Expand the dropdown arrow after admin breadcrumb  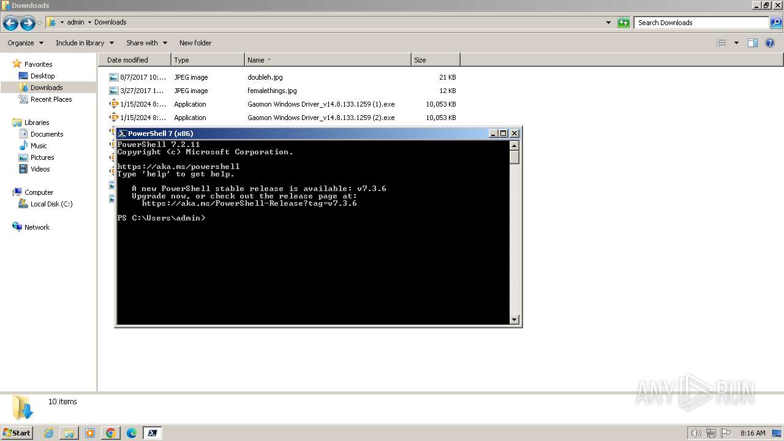(x=89, y=22)
